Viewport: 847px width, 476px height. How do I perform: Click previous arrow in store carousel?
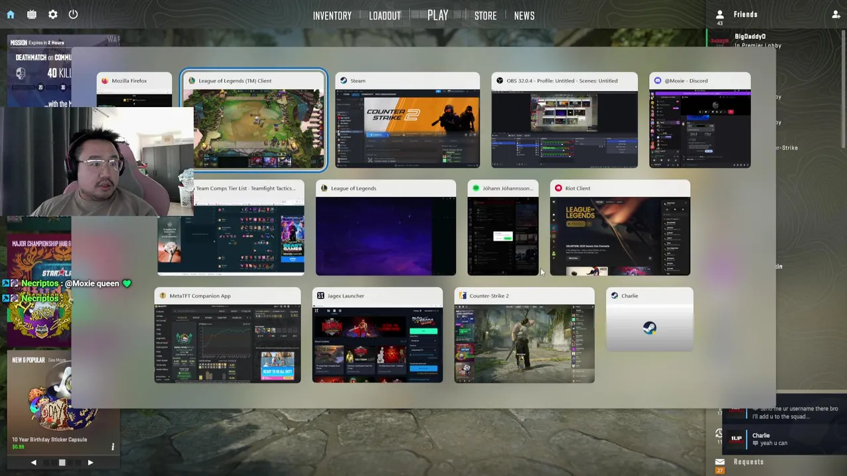click(34, 463)
